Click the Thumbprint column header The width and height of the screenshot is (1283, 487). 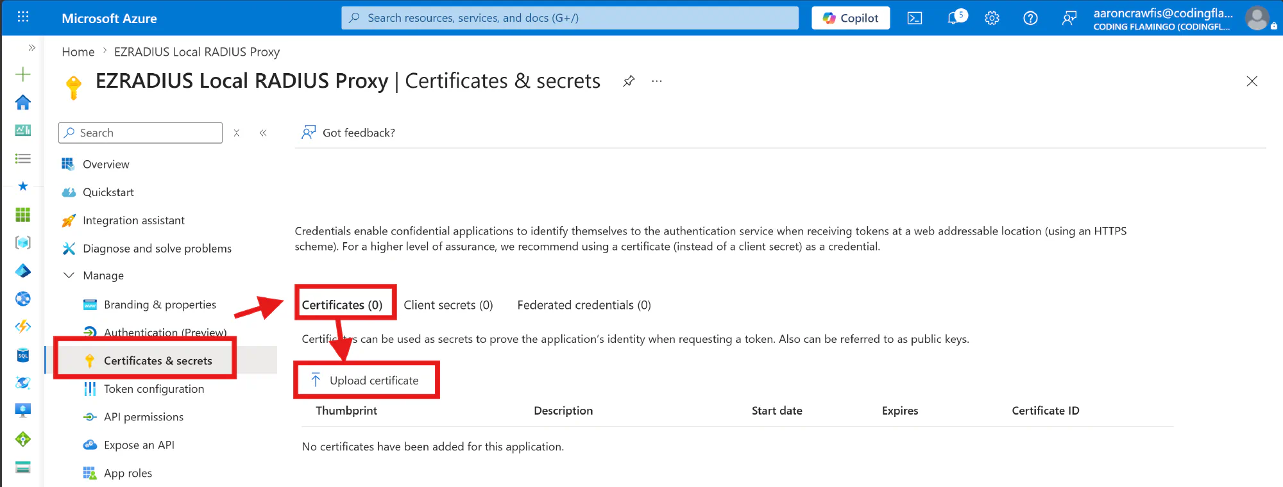pos(346,411)
